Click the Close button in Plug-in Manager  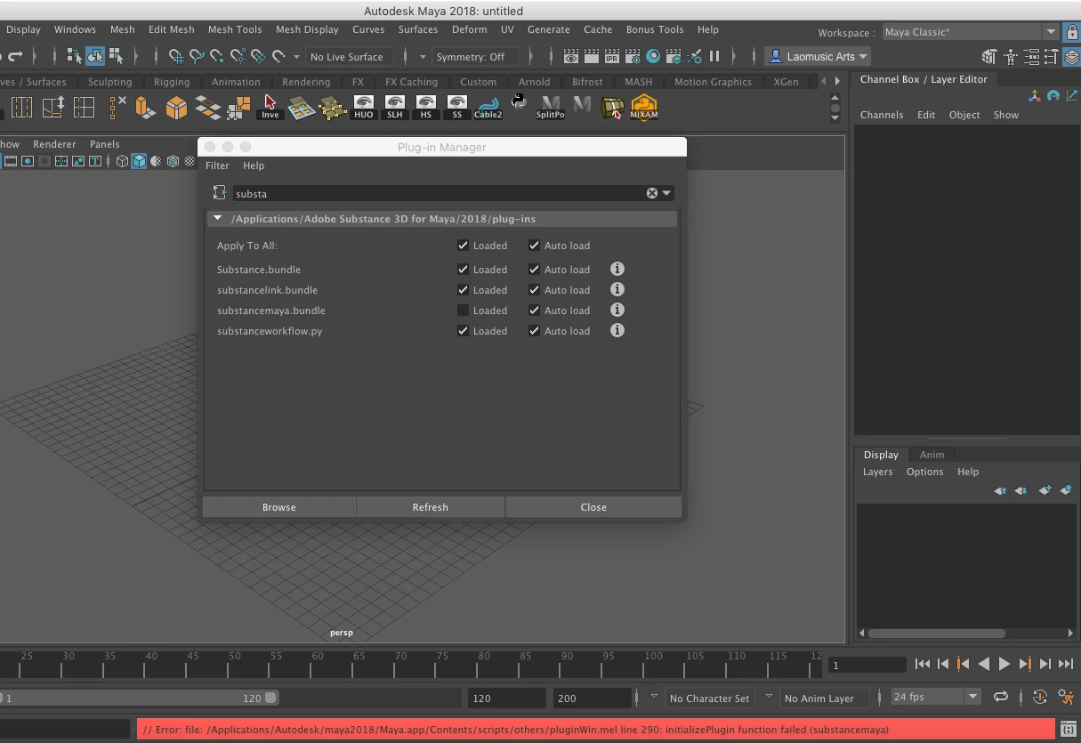[593, 507]
